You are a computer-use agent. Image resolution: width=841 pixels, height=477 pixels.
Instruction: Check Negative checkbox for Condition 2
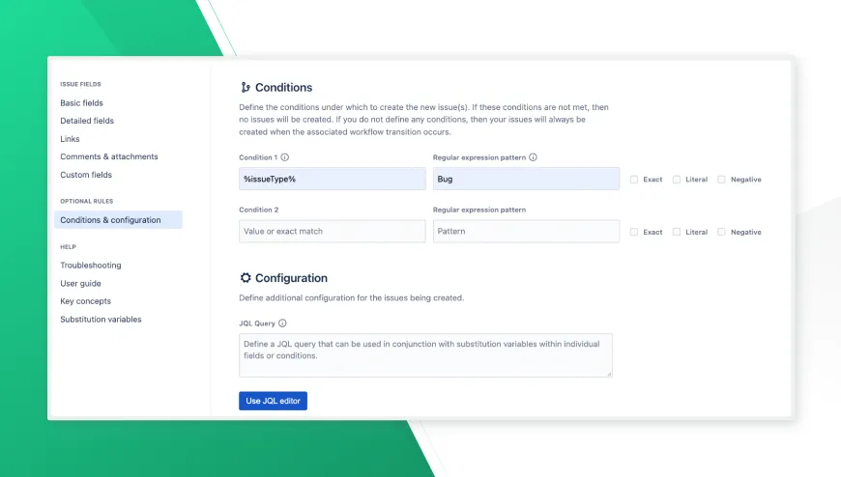click(721, 232)
